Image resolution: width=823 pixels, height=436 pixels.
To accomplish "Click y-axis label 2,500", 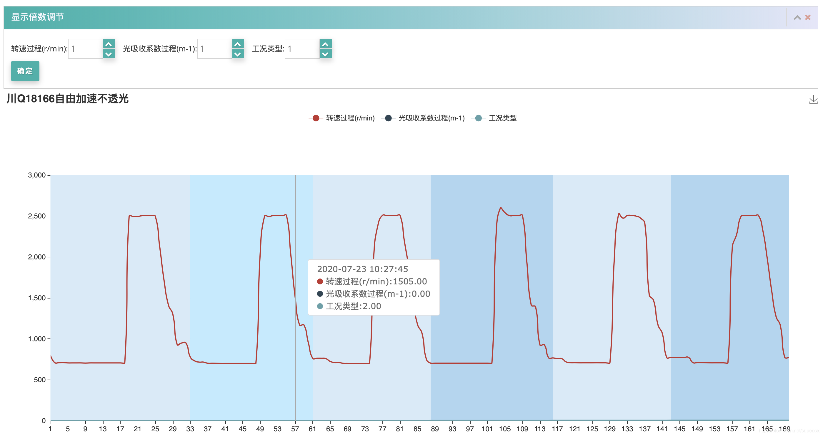I will click(37, 216).
